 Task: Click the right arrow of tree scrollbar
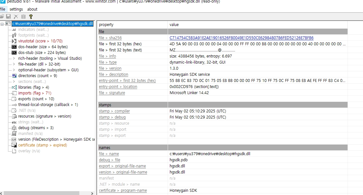point(92,193)
